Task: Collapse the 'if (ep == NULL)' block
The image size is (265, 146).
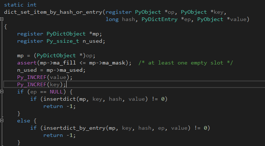Action: click(x=1, y=92)
